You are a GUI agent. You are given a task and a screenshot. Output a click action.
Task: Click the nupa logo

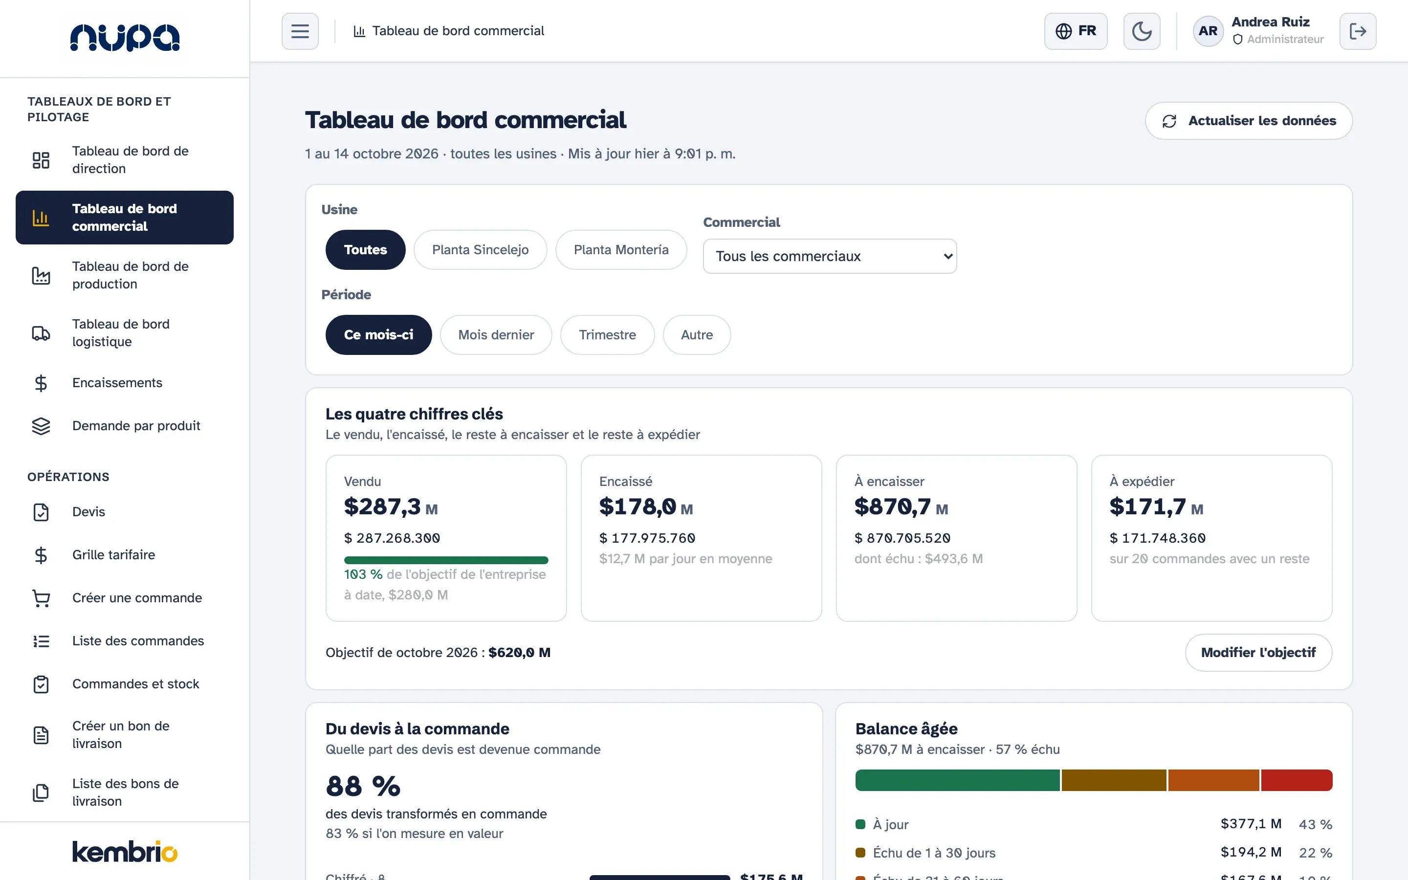[x=125, y=38]
